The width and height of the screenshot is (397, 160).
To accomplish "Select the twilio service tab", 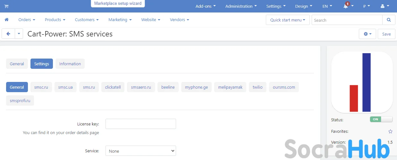I will pyautogui.click(x=258, y=87).
